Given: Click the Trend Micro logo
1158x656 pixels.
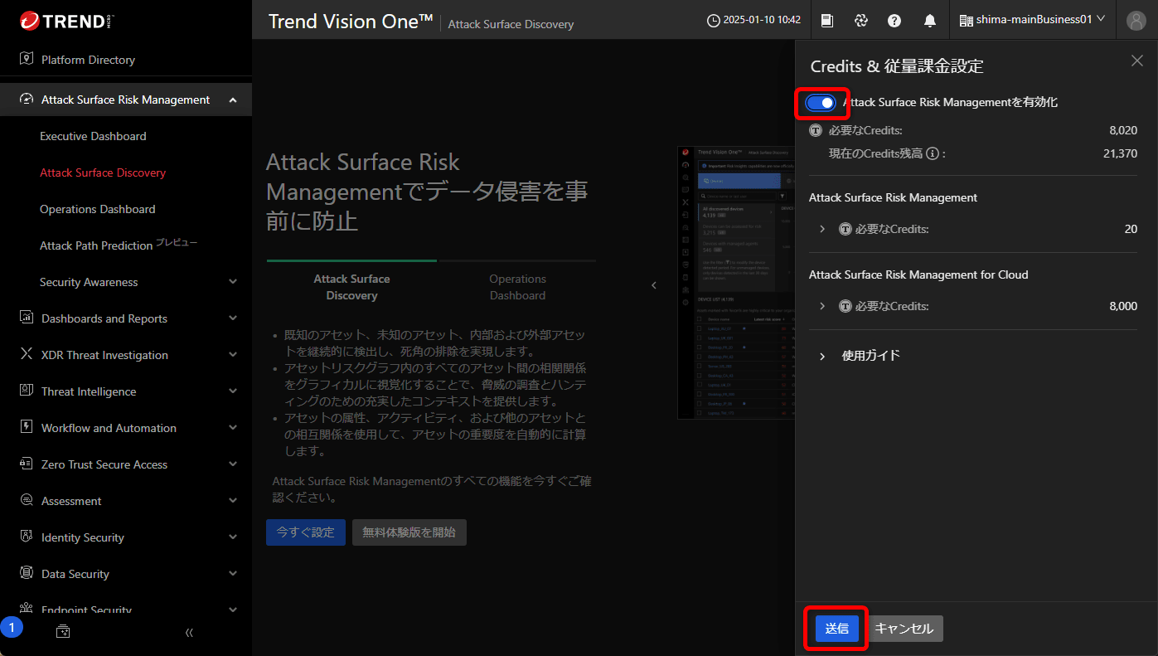Looking at the screenshot, I should click(x=66, y=20).
